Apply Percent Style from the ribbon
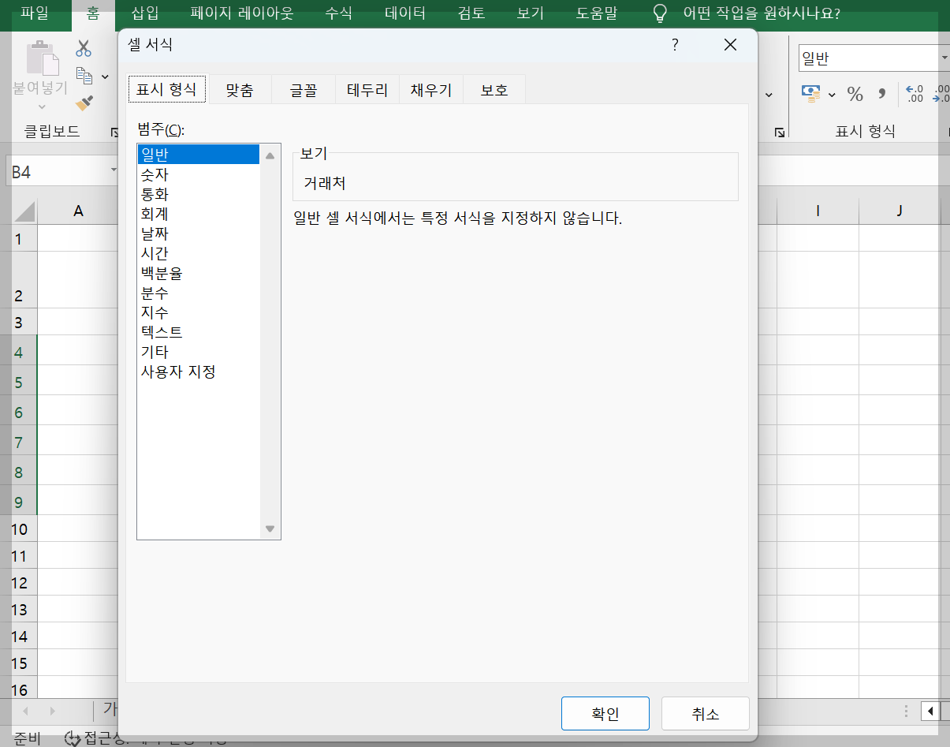The image size is (950, 747). (x=854, y=94)
